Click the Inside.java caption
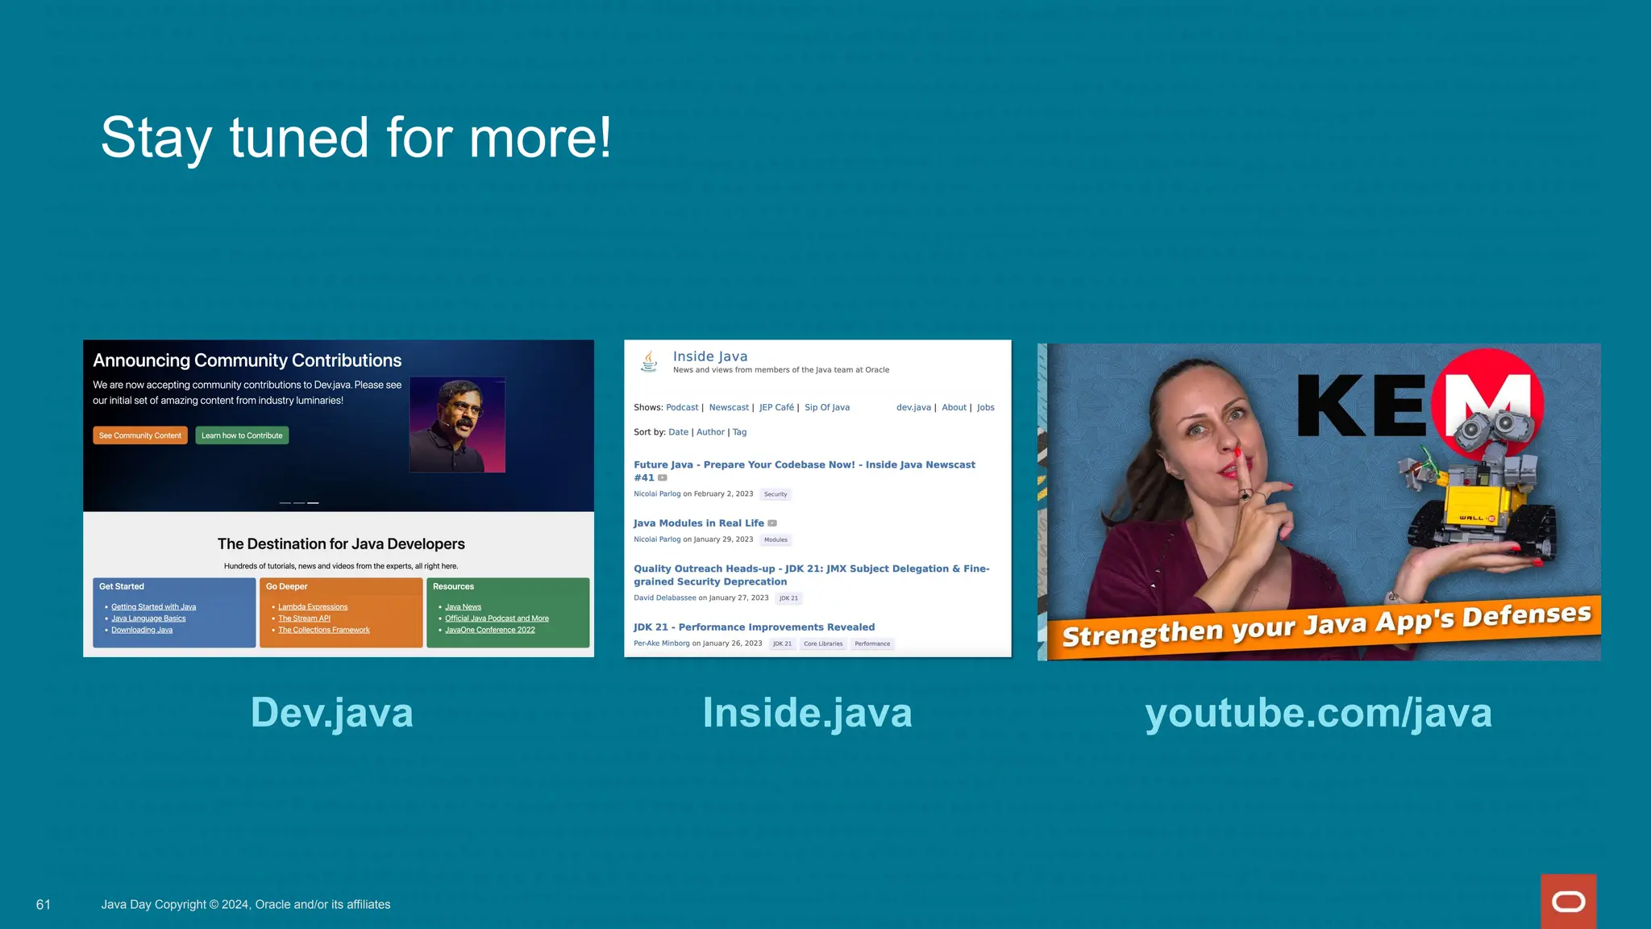Screen dimensions: 1651x929 pos(807,713)
